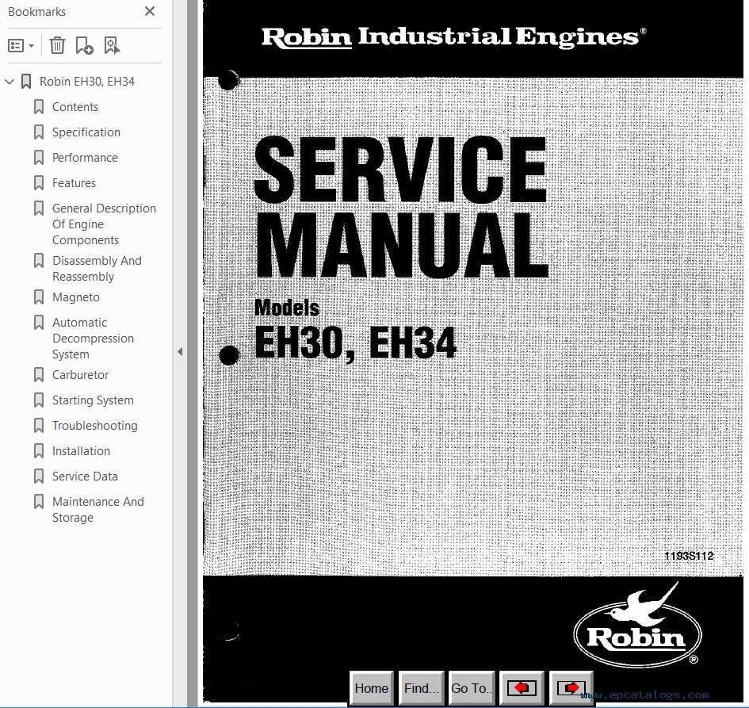Viewport: 749px width, 708px height.
Task: Click the bookmark icon beside Service Data
Action: pyautogui.click(x=39, y=476)
